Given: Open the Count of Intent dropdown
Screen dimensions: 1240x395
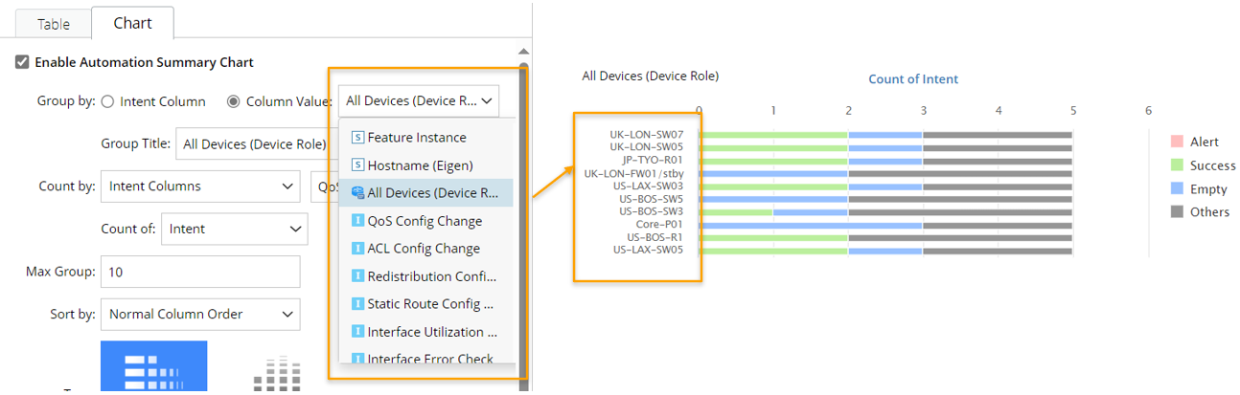Looking at the screenshot, I should coord(235,230).
